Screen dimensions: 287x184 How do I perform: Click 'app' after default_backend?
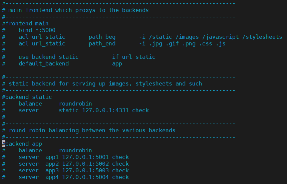[117, 64]
